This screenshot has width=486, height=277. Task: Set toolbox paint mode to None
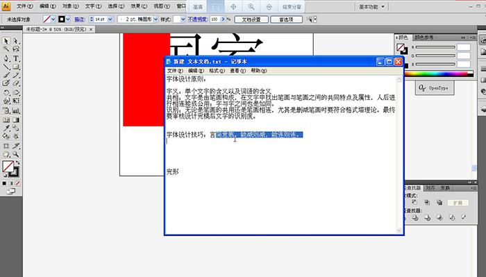point(18,183)
